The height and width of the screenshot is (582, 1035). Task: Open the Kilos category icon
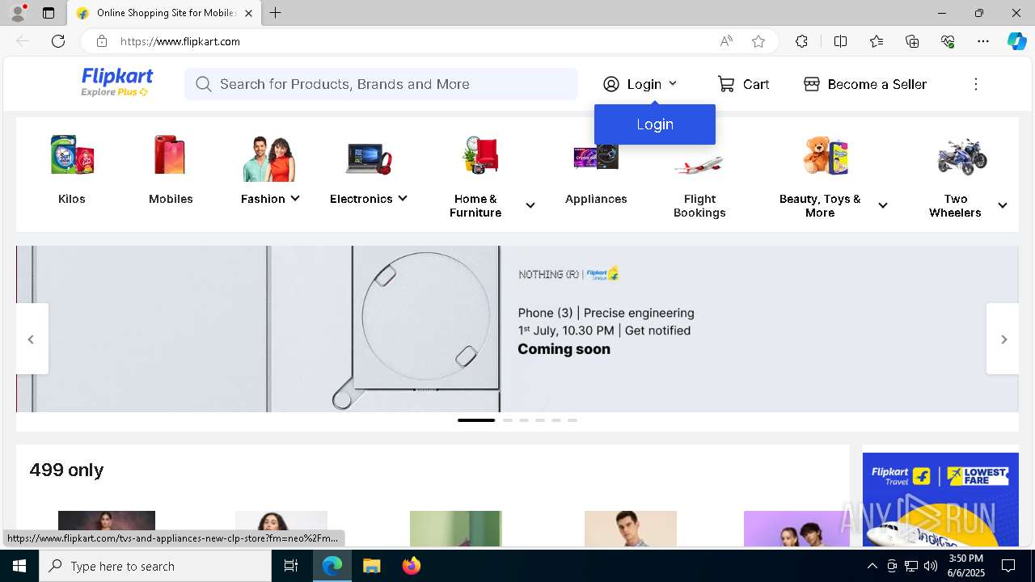coord(72,155)
